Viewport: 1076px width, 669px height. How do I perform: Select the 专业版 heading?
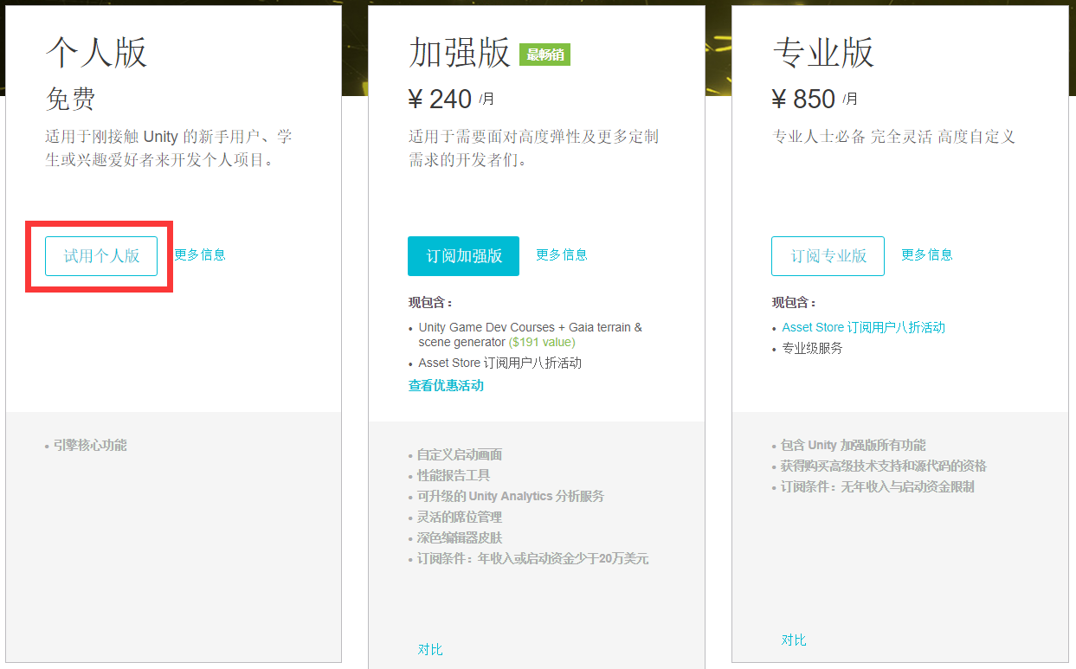823,53
